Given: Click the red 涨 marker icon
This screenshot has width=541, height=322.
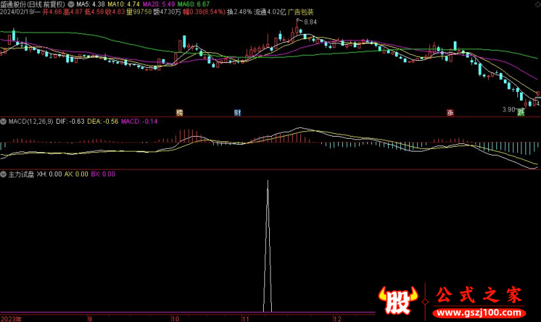Looking at the screenshot, I should point(450,112).
